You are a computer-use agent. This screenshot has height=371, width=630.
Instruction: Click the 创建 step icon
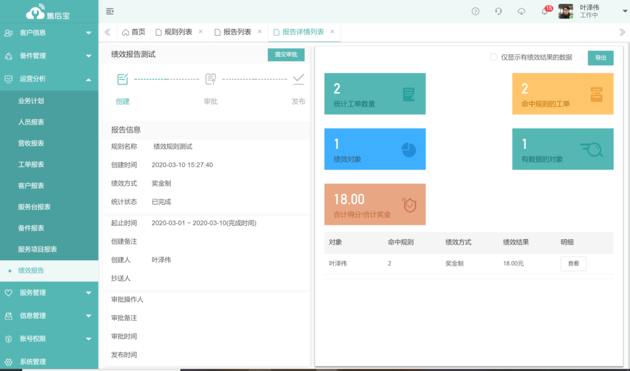tap(123, 79)
